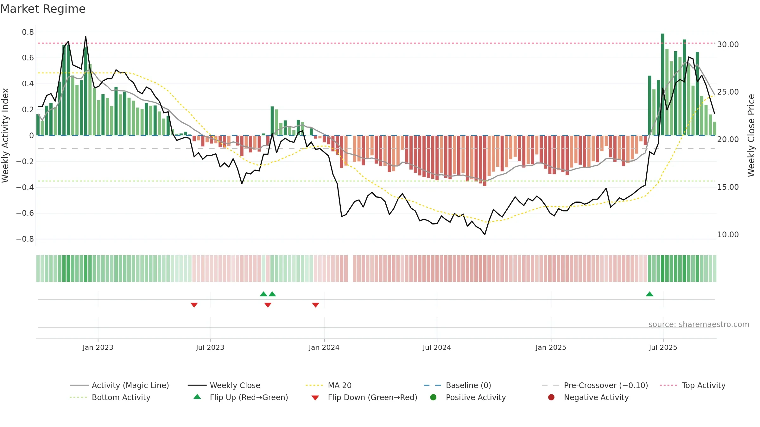Toggle Flip Up (Red→Green) legend entry
This screenshot has height=427, width=760.
(x=241, y=397)
